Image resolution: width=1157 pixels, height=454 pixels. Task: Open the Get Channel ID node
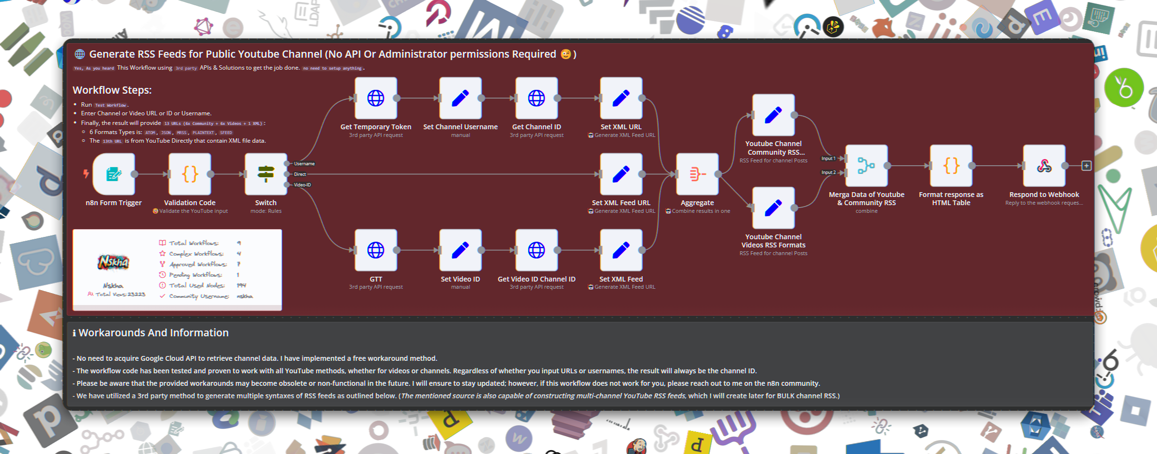point(536,98)
